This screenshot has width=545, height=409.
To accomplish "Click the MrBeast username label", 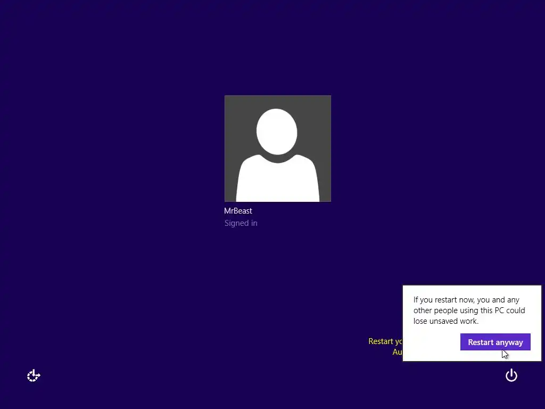I will (x=238, y=211).
